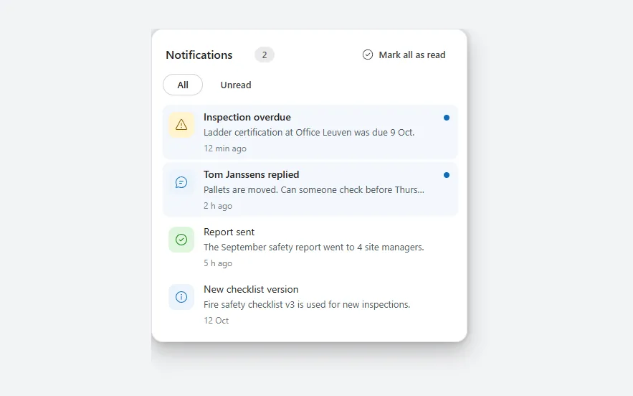Open the Tom Janssens replied title
The height and width of the screenshot is (396, 633).
[x=251, y=174]
